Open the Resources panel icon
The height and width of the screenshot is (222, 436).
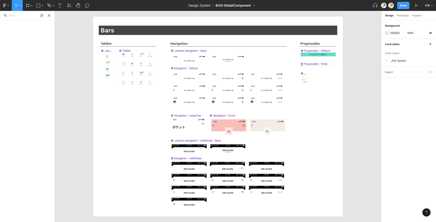(x=69, y=5)
